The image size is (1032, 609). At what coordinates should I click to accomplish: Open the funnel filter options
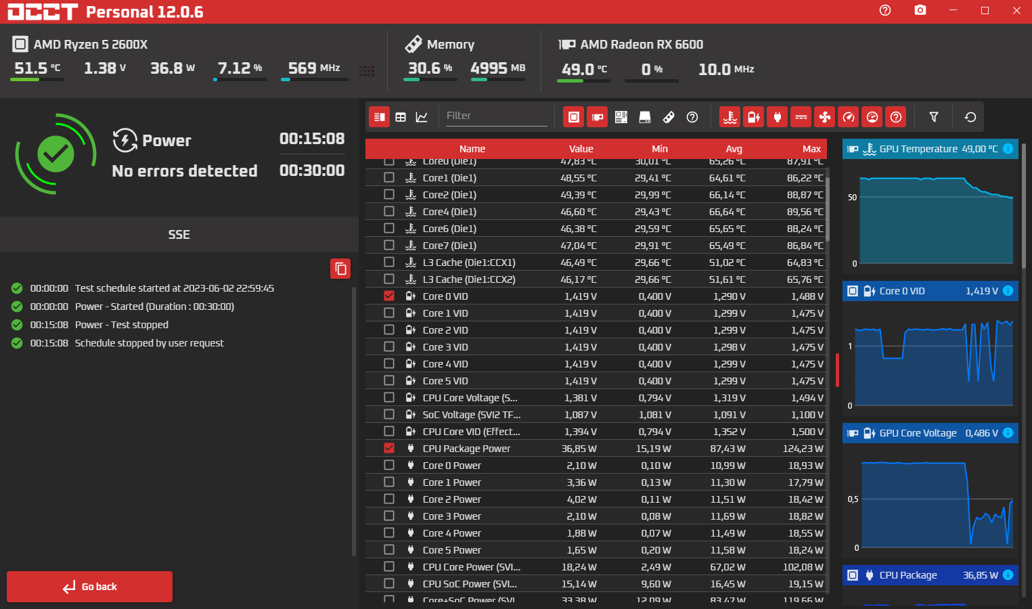coord(934,117)
